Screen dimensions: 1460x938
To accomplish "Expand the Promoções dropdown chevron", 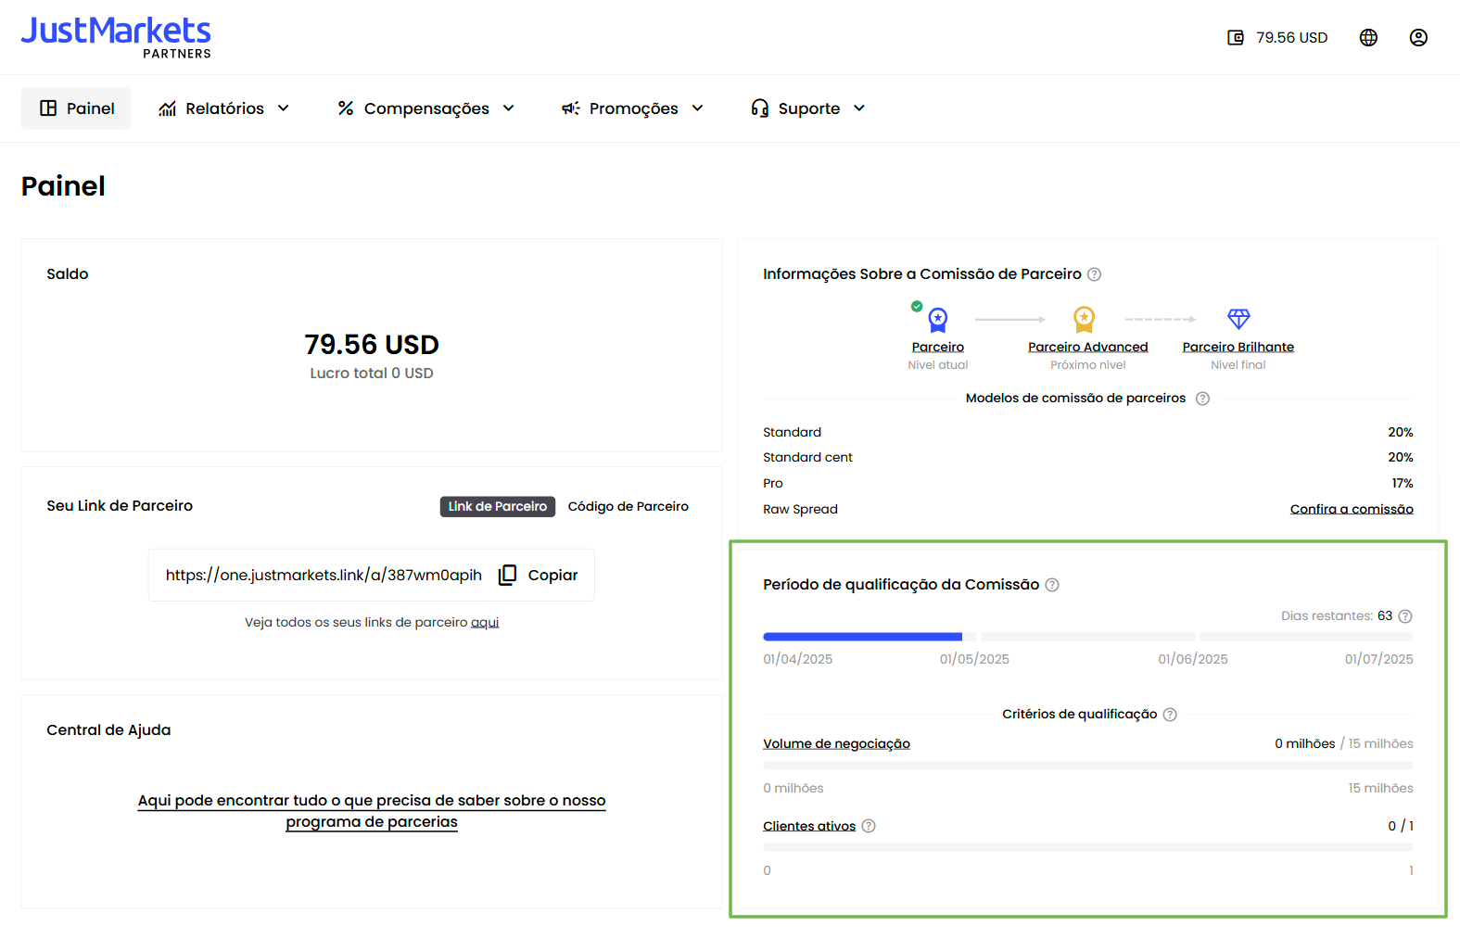I will coord(698,108).
